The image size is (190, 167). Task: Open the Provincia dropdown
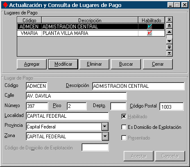105,126
